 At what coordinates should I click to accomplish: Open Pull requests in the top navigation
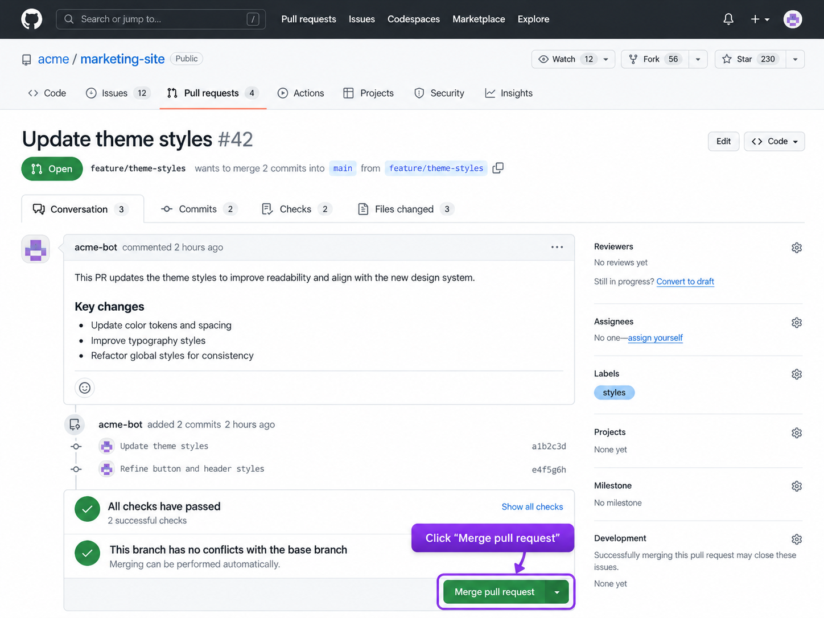click(308, 19)
